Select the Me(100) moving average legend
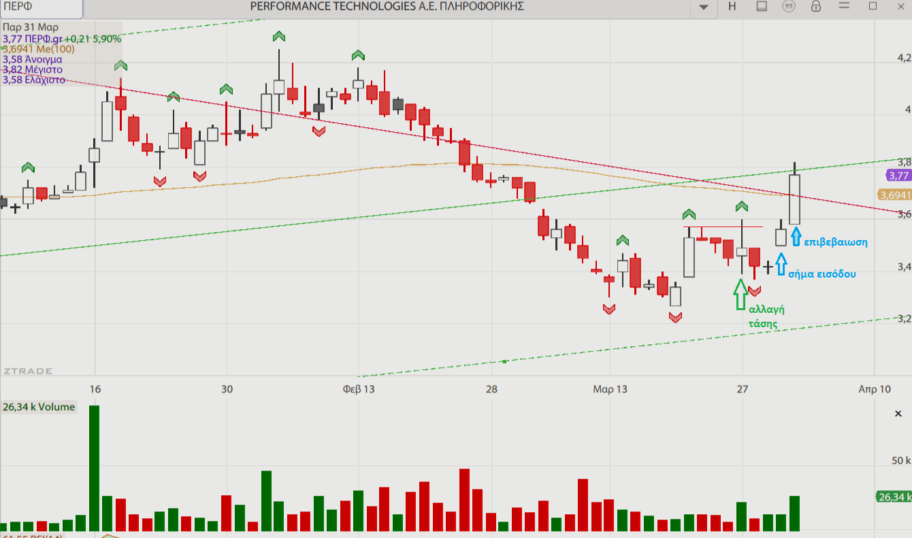Screen dimensions: 912x538 [39, 49]
